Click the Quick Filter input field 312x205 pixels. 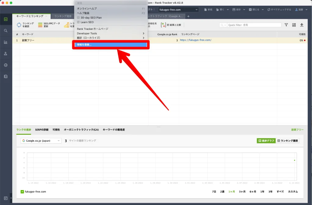pos(254,25)
